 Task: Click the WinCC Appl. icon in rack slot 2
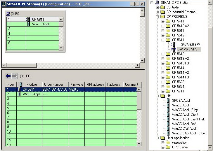[29, 24]
